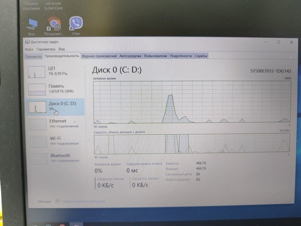Open the resource monitor link
301x226 pixels.
click(83, 201)
